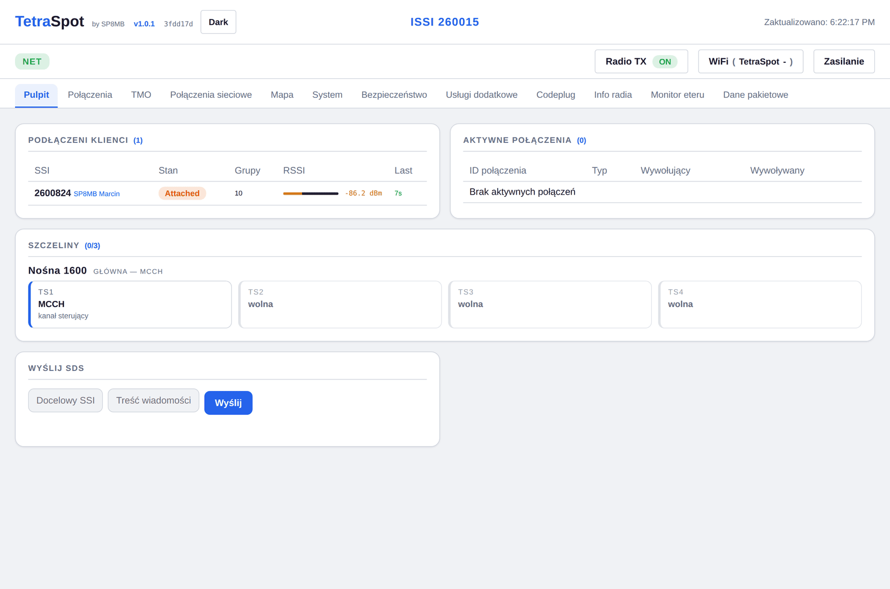This screenshot has height=589, width=890.
Task: Click the RSSI column header
Action: point(294,171)
